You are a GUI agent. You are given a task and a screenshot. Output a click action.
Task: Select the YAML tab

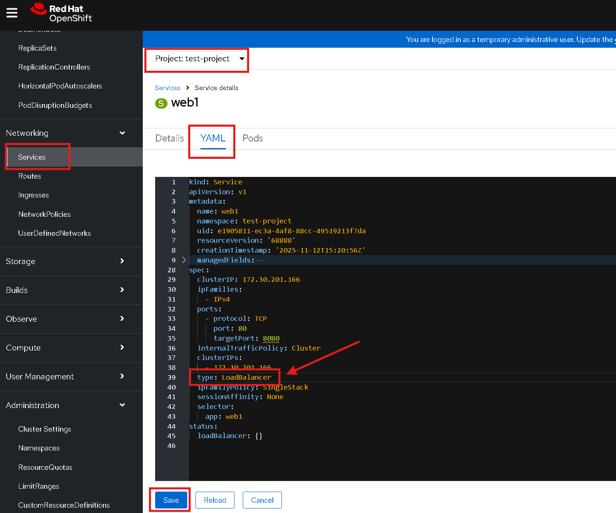coord(213,138)
